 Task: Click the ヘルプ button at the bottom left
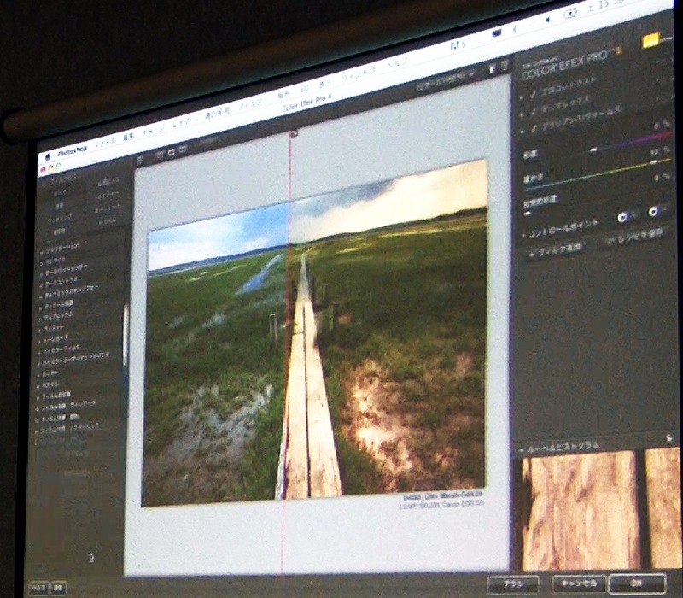38,588
